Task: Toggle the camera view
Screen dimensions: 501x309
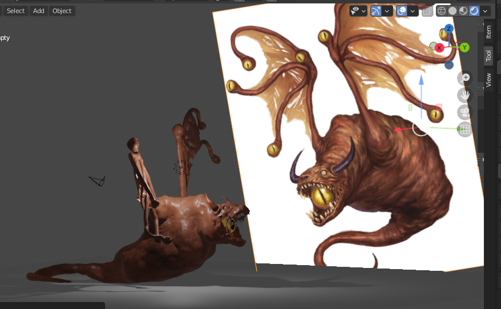Action: tap(465, 112)
